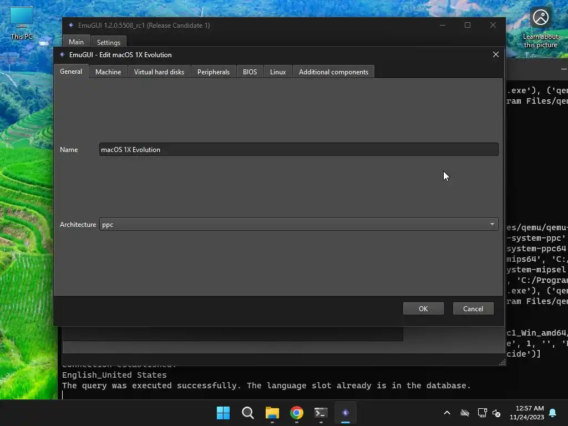The image size is (568, 426).
Task: Click the 'query was executed successfully' terminal line
Action: 266,386
